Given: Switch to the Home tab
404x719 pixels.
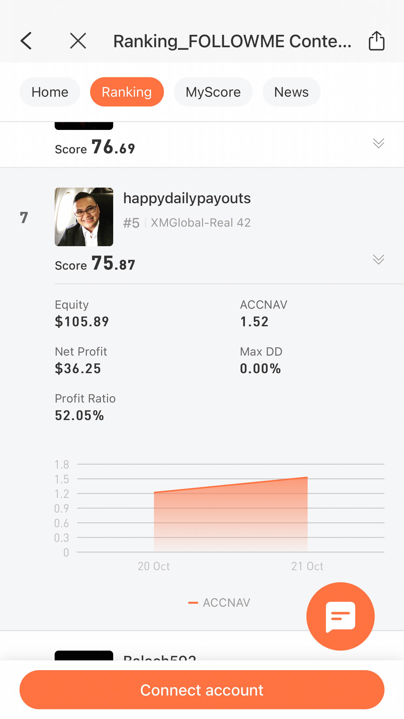Looking at the screenshot, I should pyautogui.click(x=50, y=92).
